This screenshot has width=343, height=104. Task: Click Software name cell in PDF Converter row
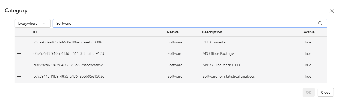pyautogui.click(x=175, y=42)
